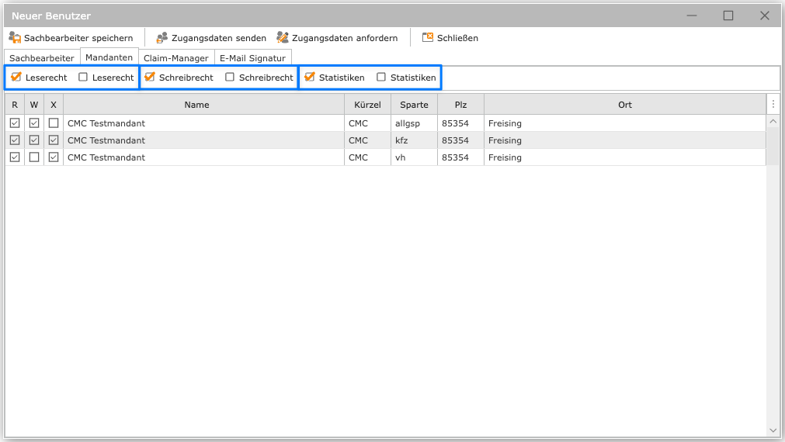Viewport: 785px width, 442px height.
Task: Click the Zugangsdaten anfordern icon
Action: coord(283,37)
